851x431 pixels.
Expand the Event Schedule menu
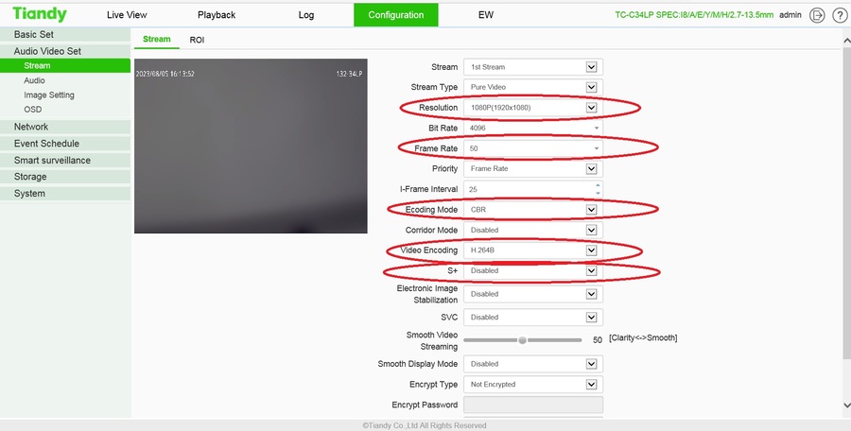pos(65,144)
